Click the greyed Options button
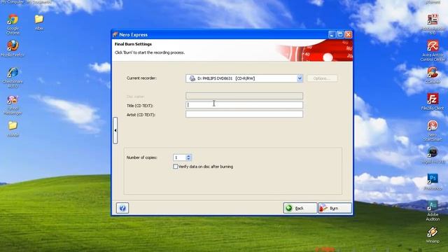Image resolution: width=448 pixels, height=252 pixels. (322, 78)
